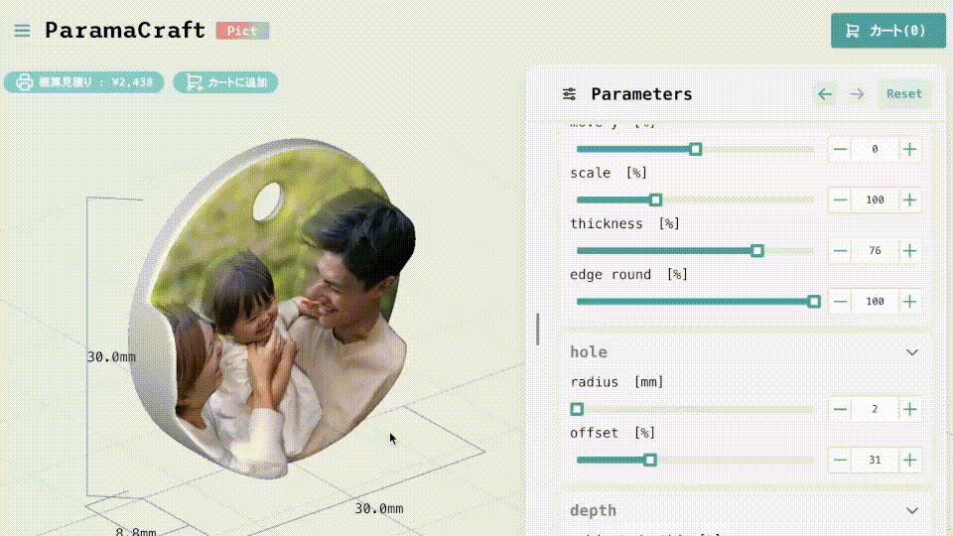Click the panel resize divider handle
The width and height of the screenshot is (953, 536).
538,329
